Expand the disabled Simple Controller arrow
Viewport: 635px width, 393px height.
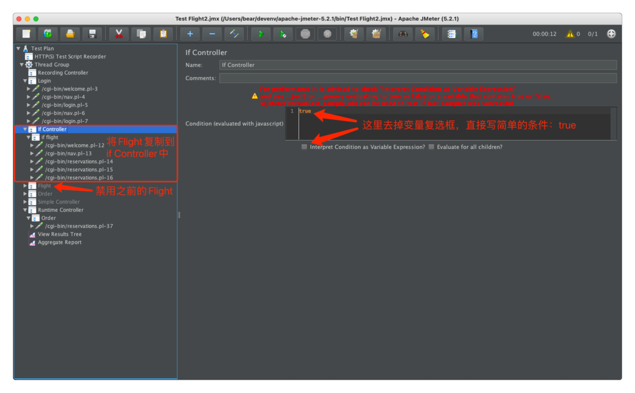[x=25, y=202]
